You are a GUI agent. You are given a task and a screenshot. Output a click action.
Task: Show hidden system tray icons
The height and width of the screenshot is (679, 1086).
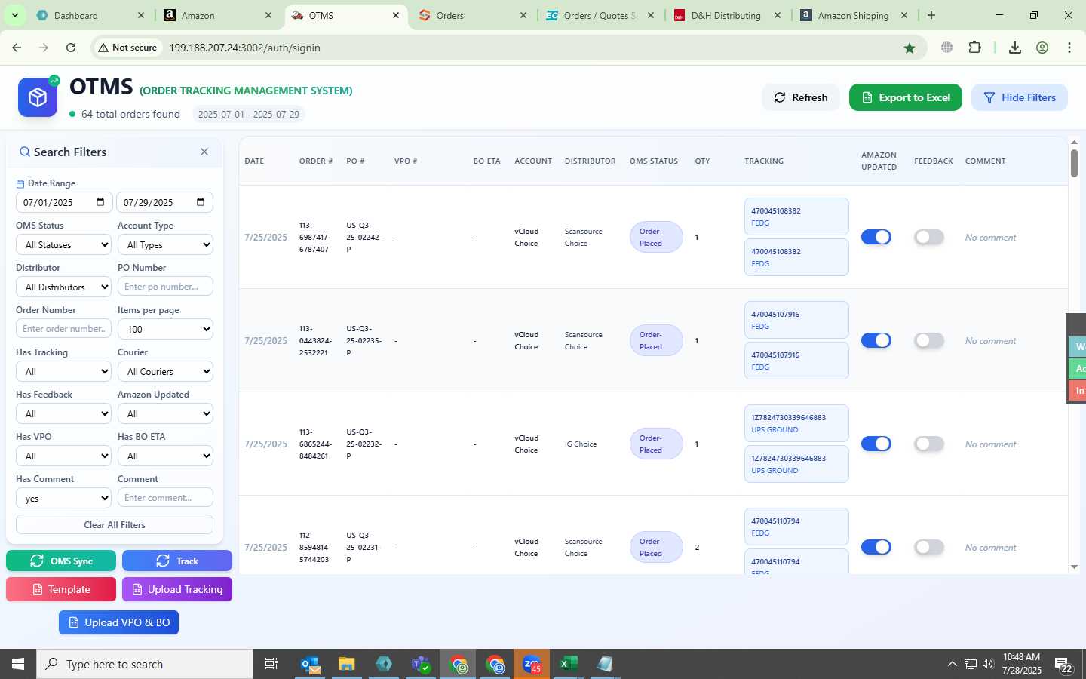click(x=952, y=665)
